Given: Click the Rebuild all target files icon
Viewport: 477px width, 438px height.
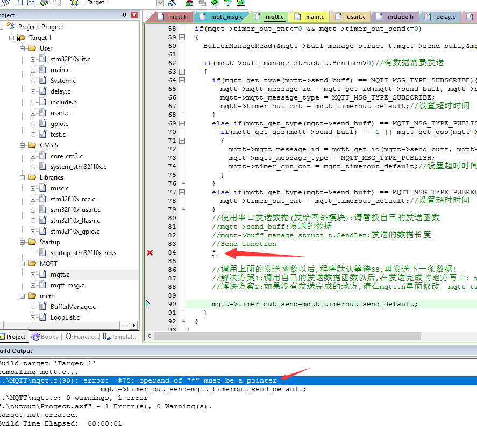Looking at the screenshot, I should pos(31,3).
